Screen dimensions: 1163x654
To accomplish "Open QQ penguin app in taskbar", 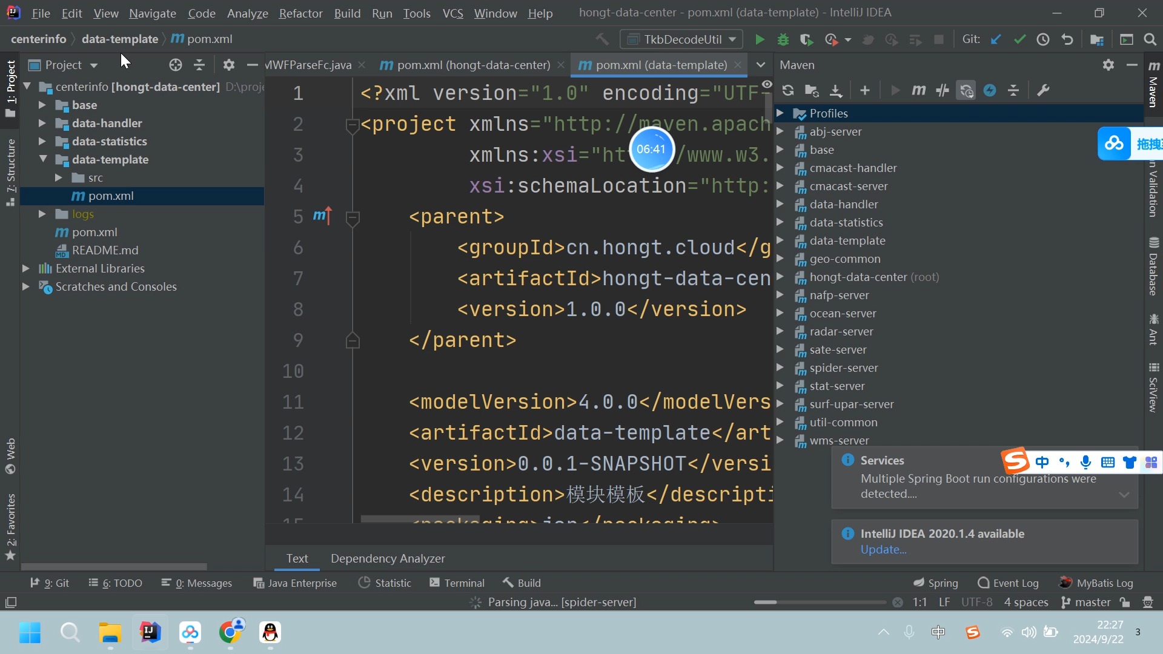I will click(x=270, y=633).
